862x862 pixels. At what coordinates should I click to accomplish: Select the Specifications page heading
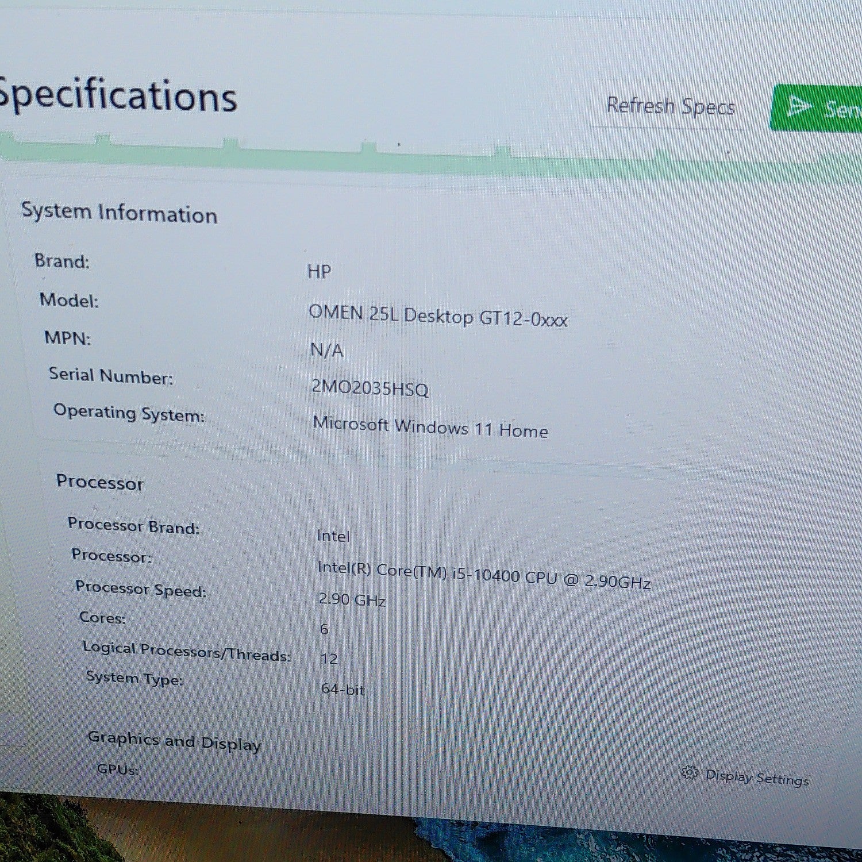pyautogui.click(x=118, y=95)
